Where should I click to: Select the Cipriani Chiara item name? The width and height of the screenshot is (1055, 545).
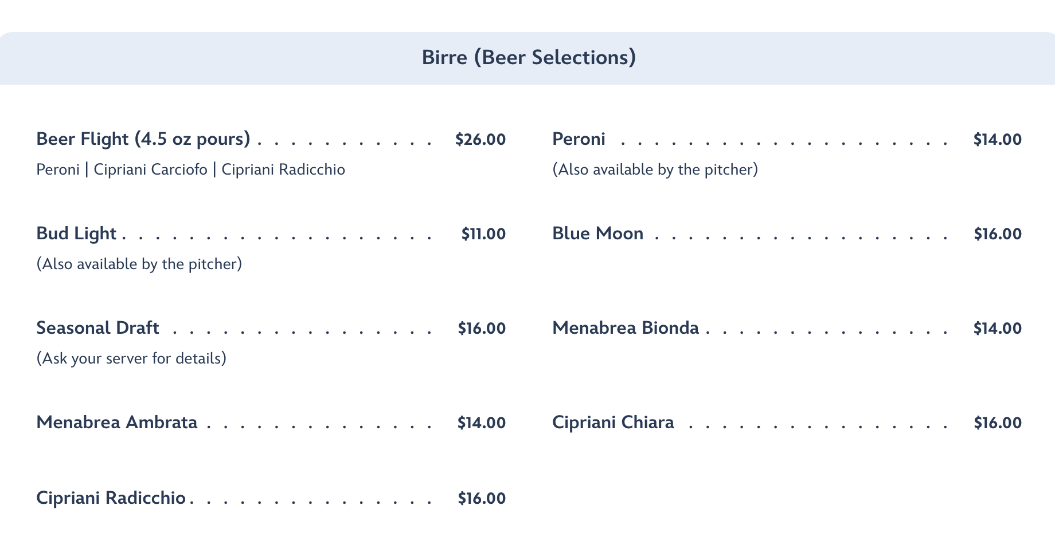coord(613,422)
